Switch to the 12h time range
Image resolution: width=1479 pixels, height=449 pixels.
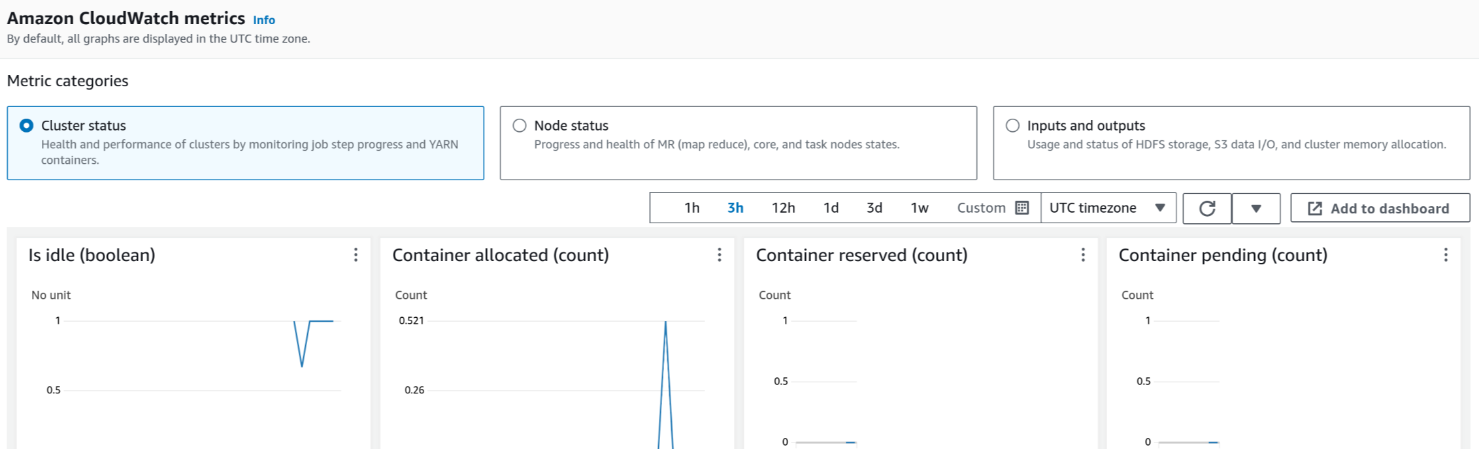[x=783, y=208]
